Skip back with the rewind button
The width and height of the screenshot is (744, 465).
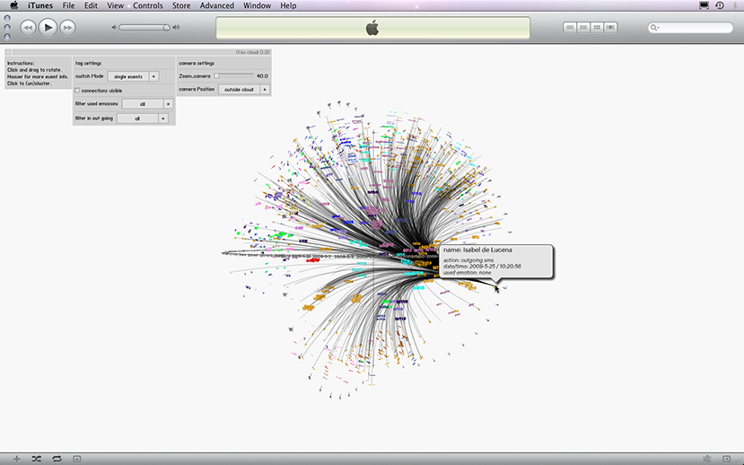pos(28,28)
